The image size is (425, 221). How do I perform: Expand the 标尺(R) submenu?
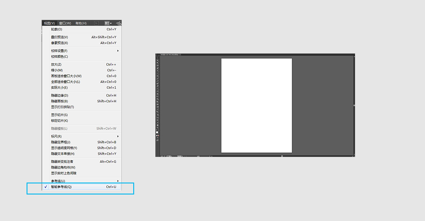[56, 136]
